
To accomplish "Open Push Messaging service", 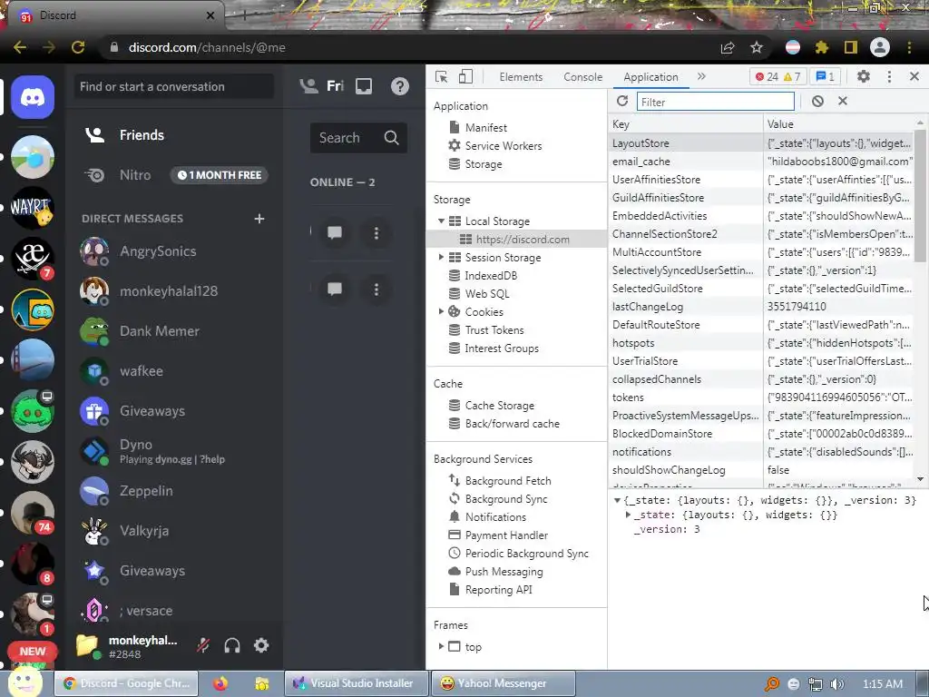I will (x=504, y=572).
